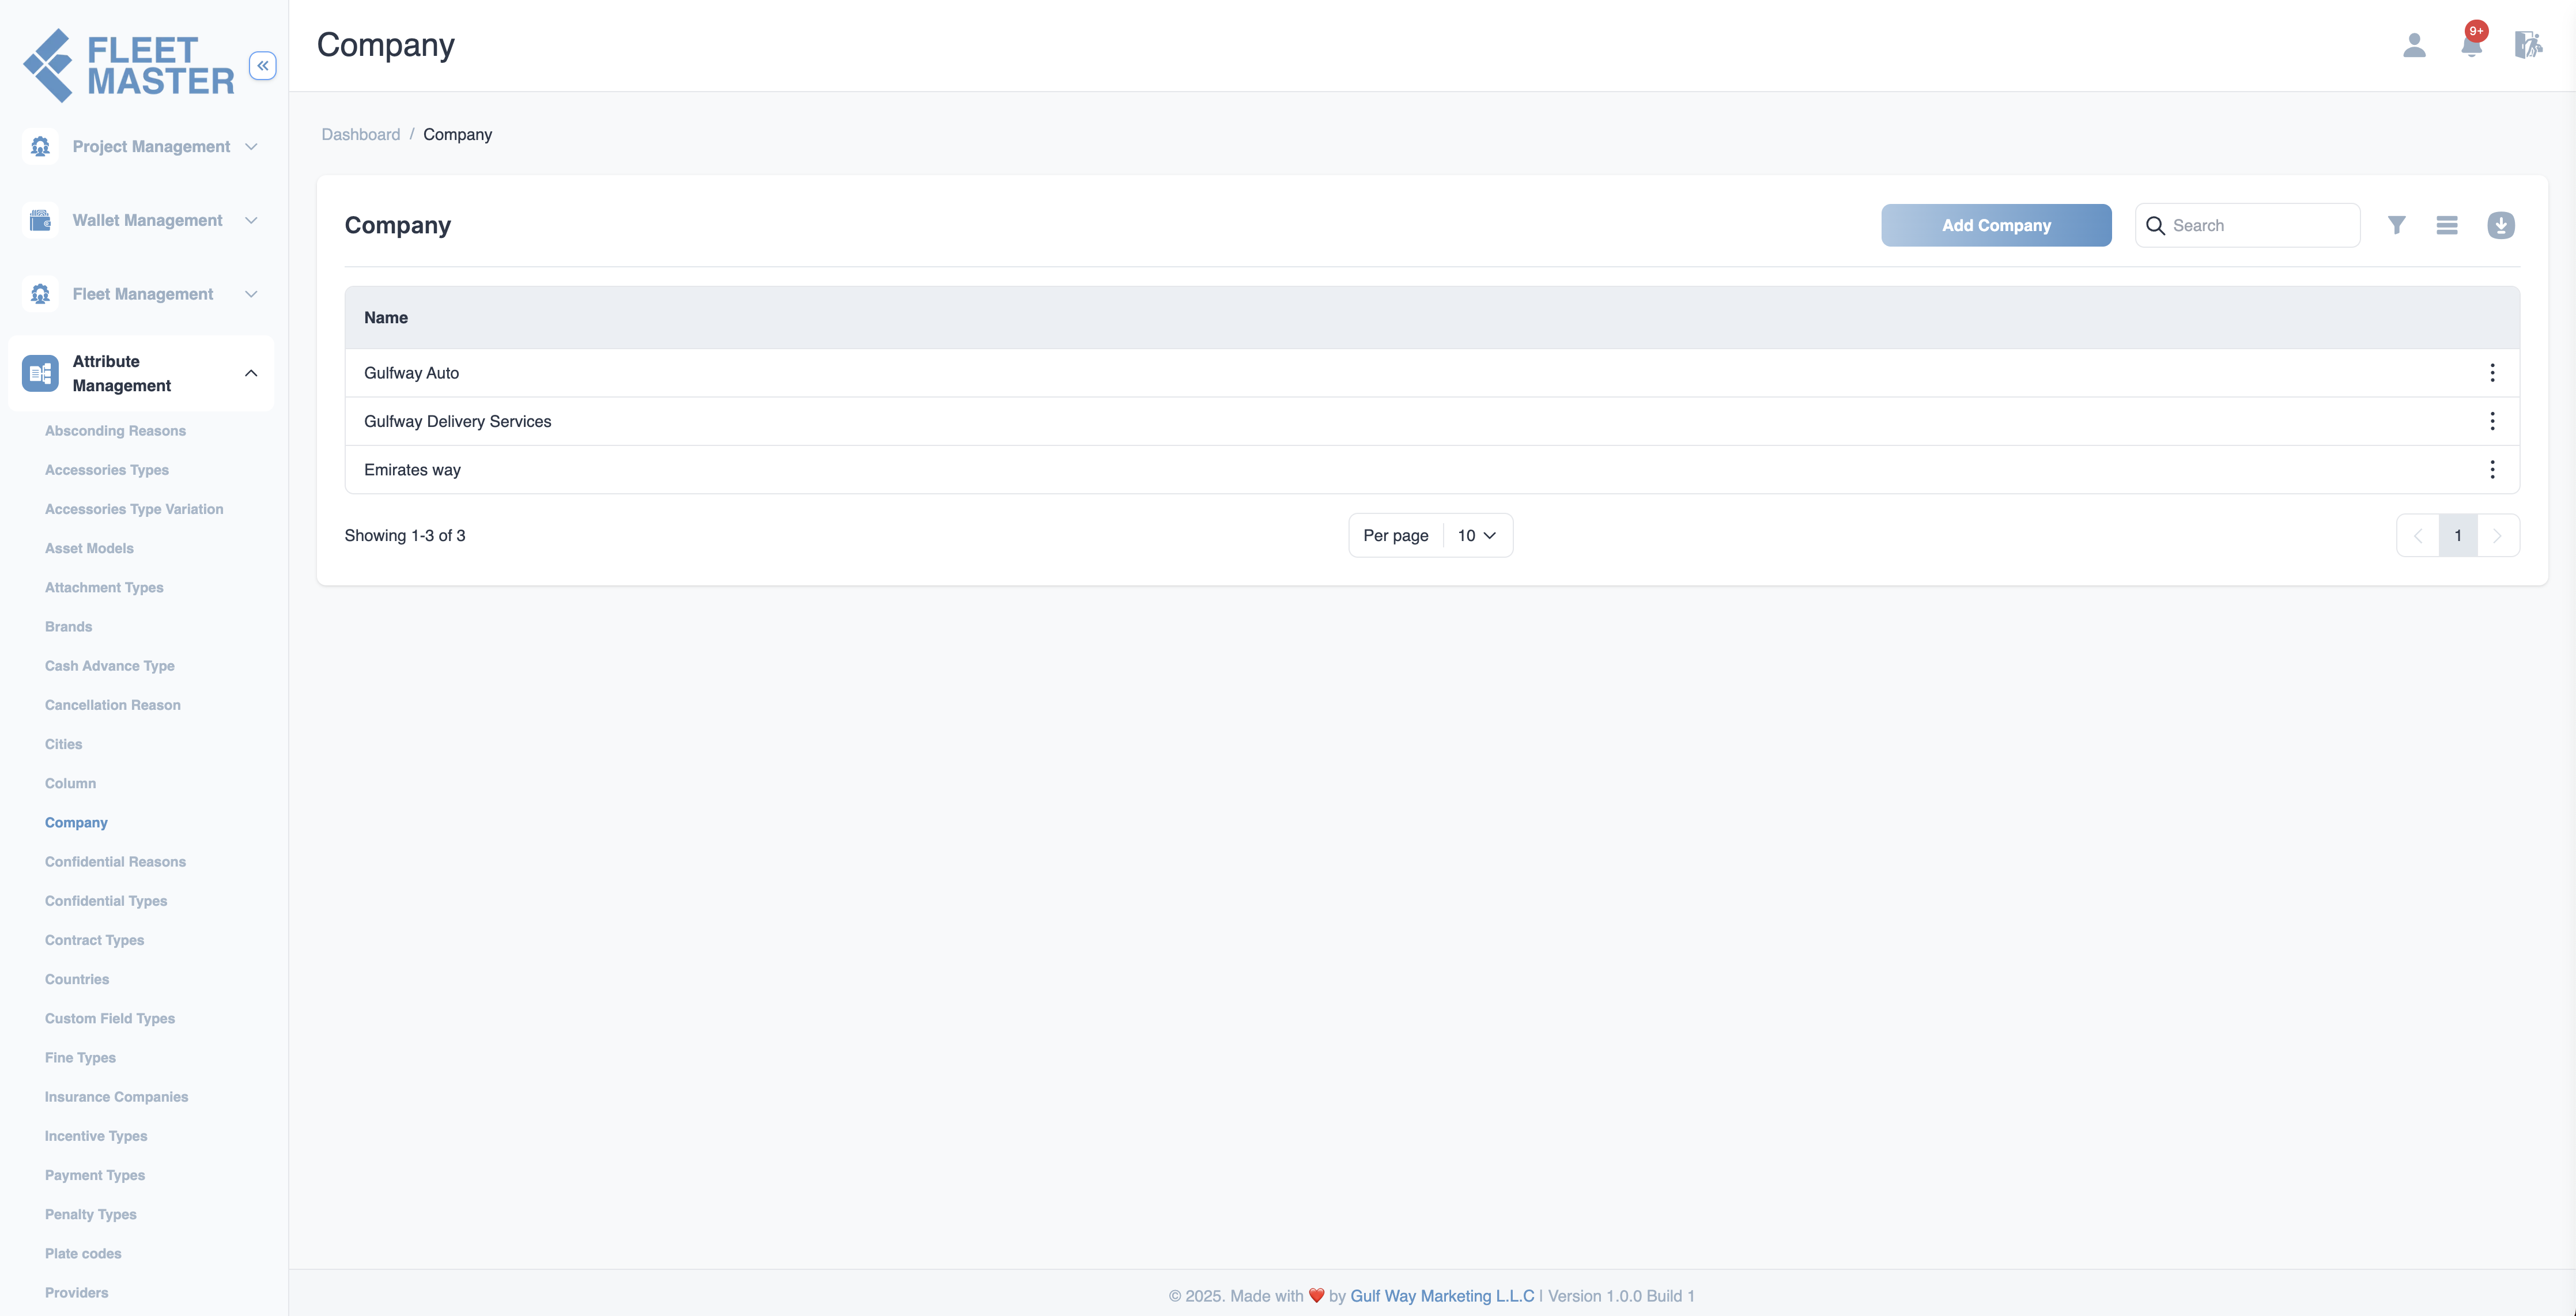This screenshot has height=1316, width=2576.
Task: Click the Add Company button
Action: 1996,225
